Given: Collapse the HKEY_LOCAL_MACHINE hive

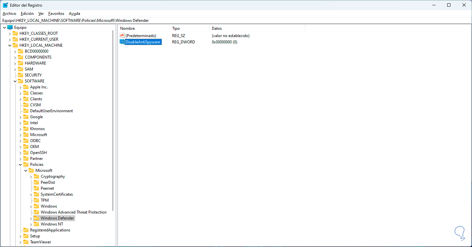Looking at the screenshot, I should coord(10,45).
